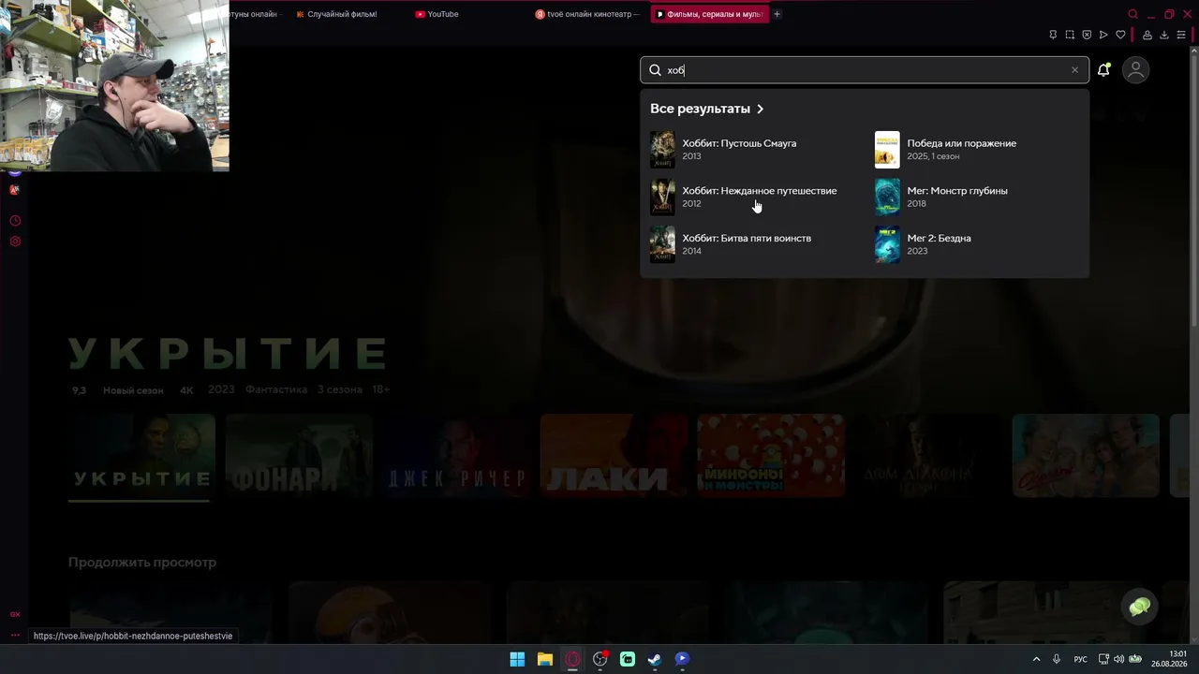1199x674 pixels.
Task: Select the Лаки carousel thumbnail
Action: click(614, 456)
